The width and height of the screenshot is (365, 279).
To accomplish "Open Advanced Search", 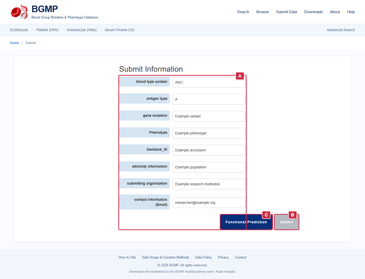I will (341, 30).
